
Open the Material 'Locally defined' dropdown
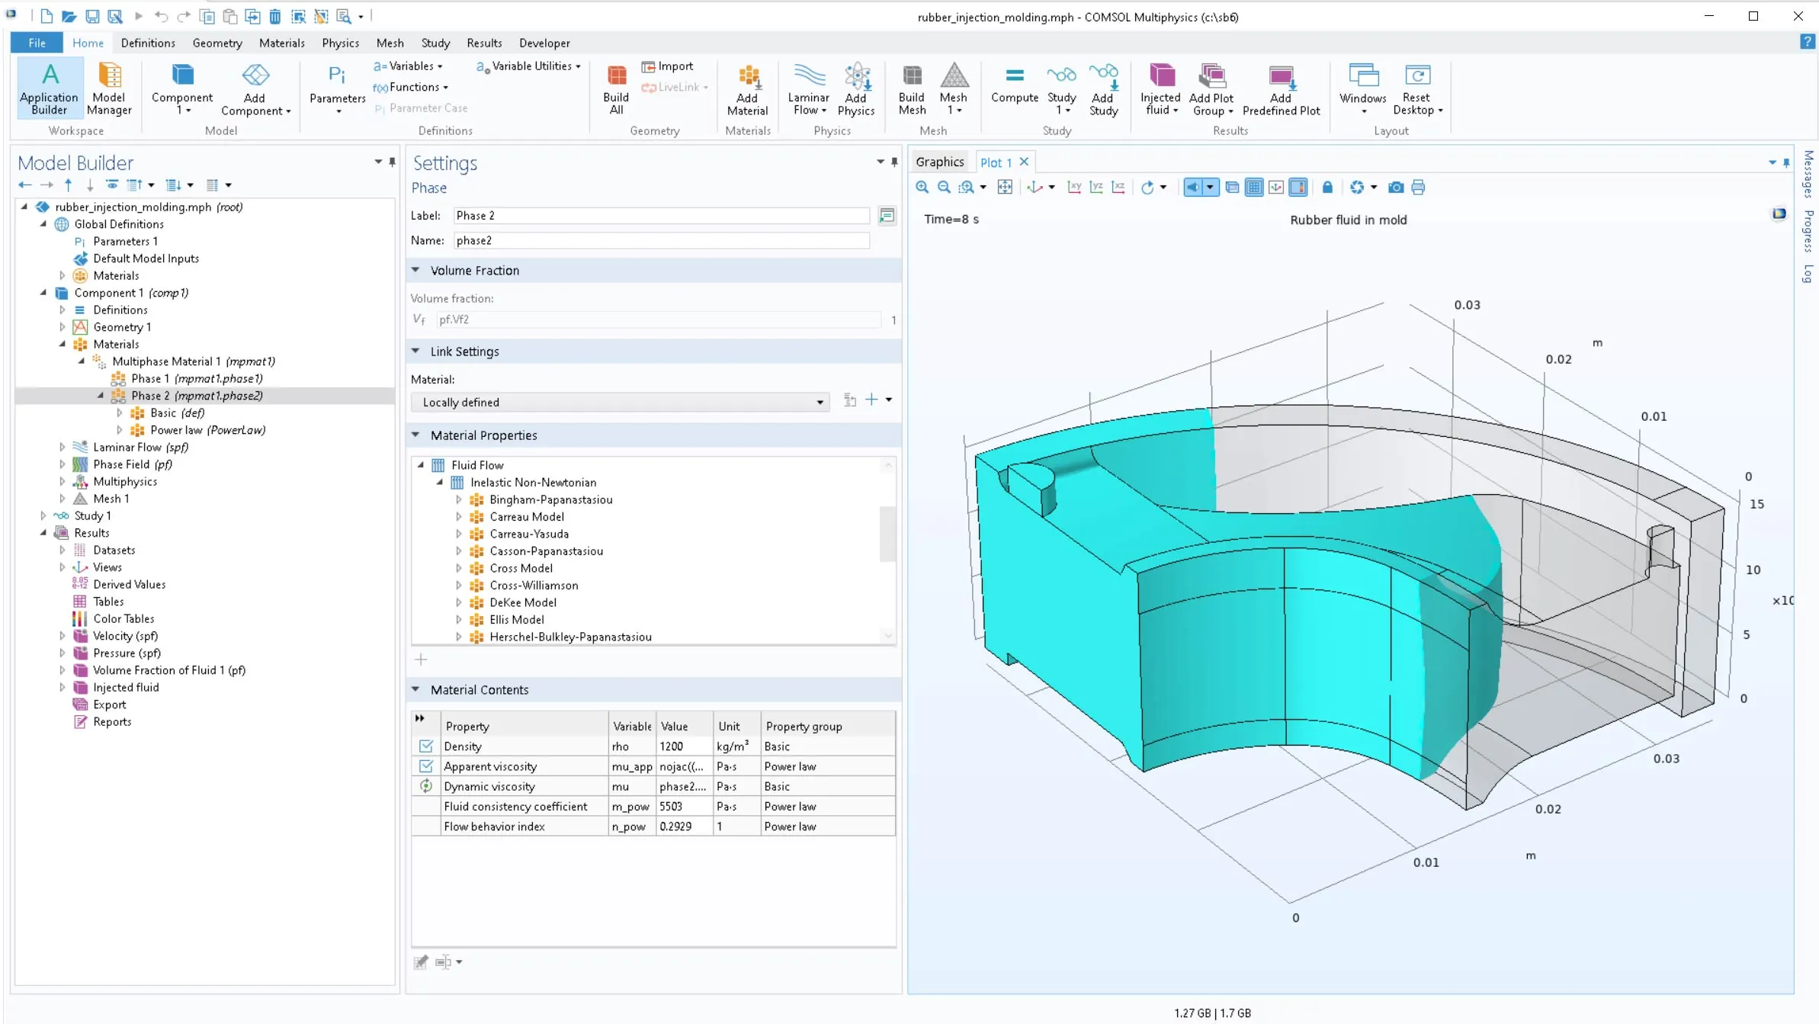(x=620, y=403)
